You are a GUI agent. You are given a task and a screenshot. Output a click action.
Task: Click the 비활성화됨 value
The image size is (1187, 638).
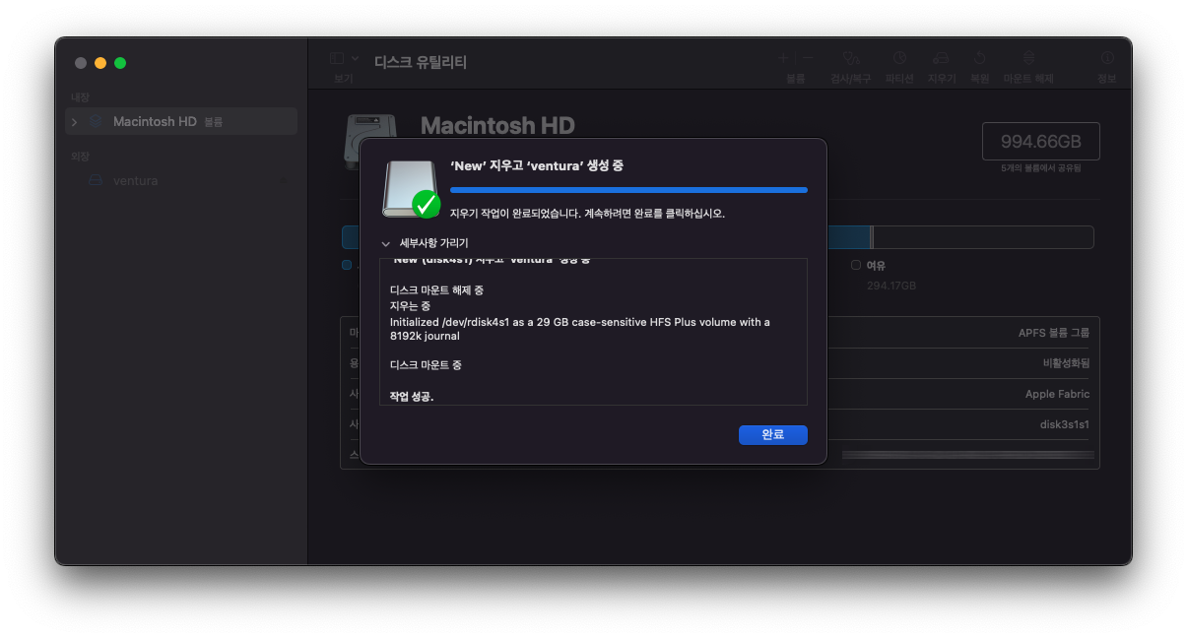[x=1066, y=363]
